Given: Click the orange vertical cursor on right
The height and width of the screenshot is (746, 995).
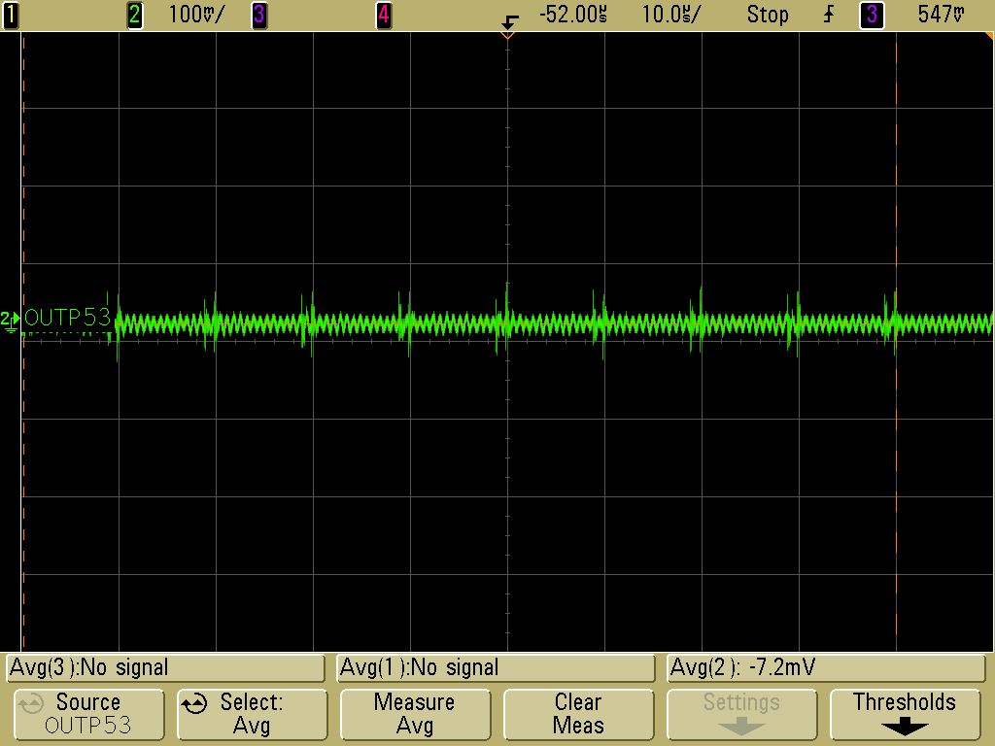Looking at the screenshot, I should [896, 341].
